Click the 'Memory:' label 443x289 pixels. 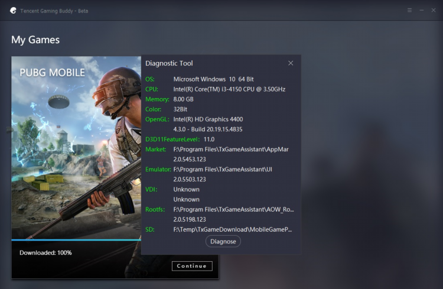157,99
